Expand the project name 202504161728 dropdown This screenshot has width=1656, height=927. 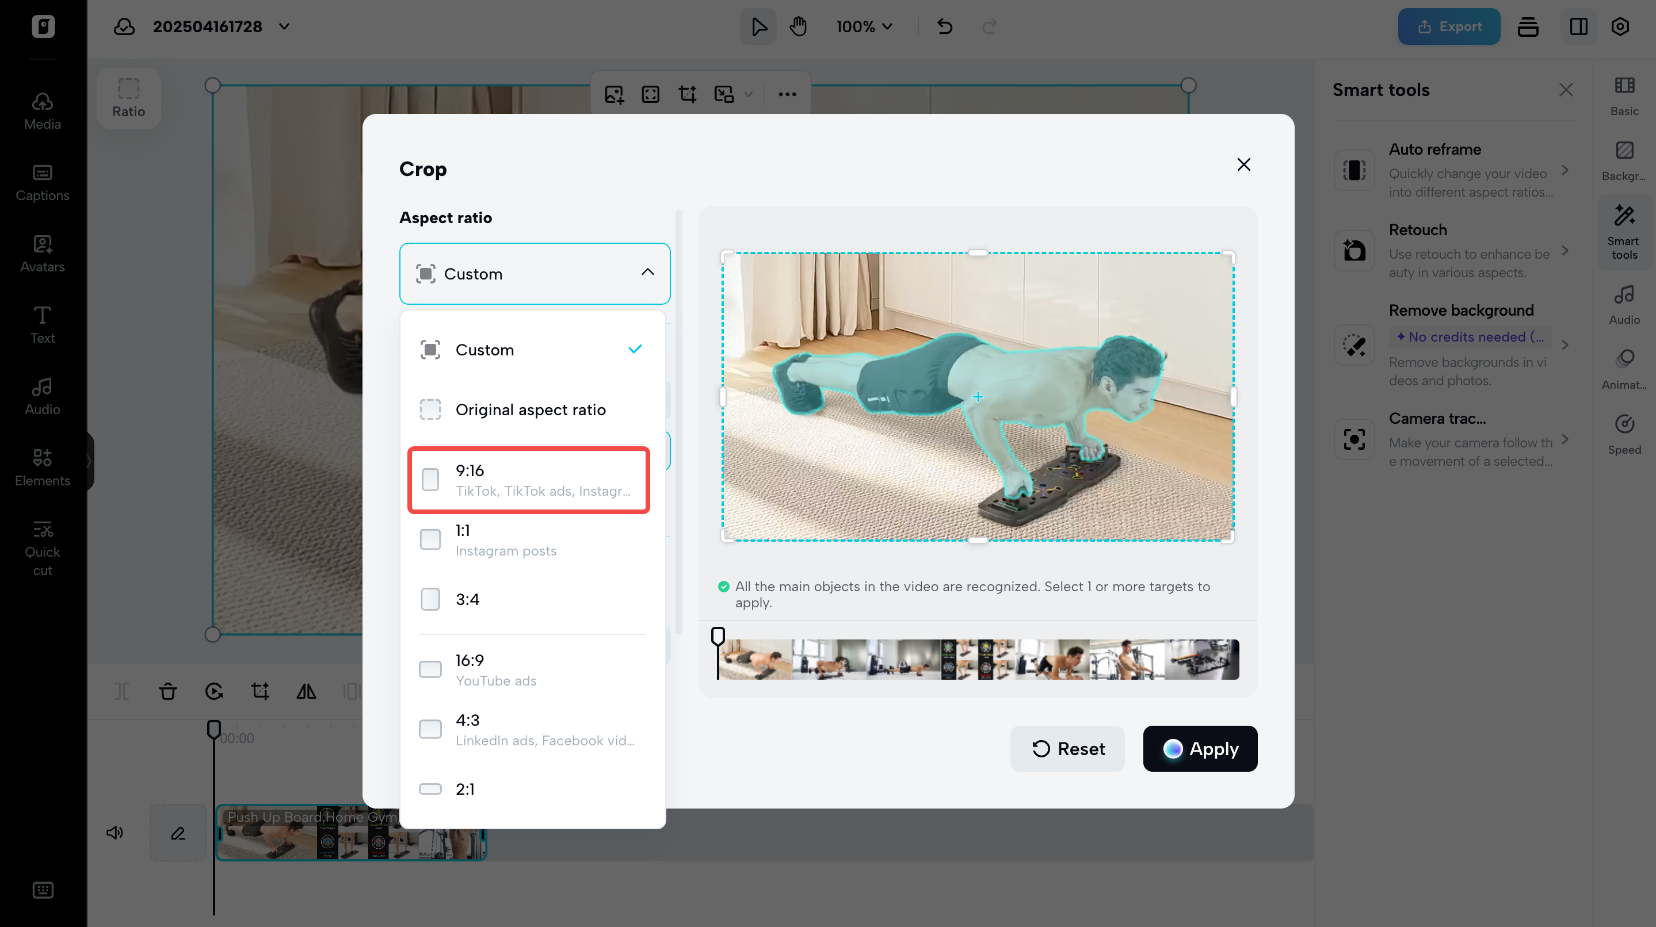(284, 26)
